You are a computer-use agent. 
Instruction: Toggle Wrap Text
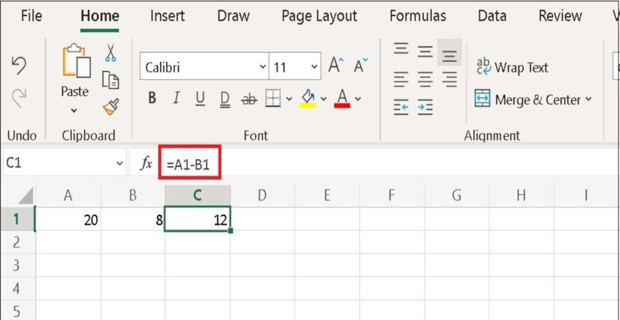[512, 68]
